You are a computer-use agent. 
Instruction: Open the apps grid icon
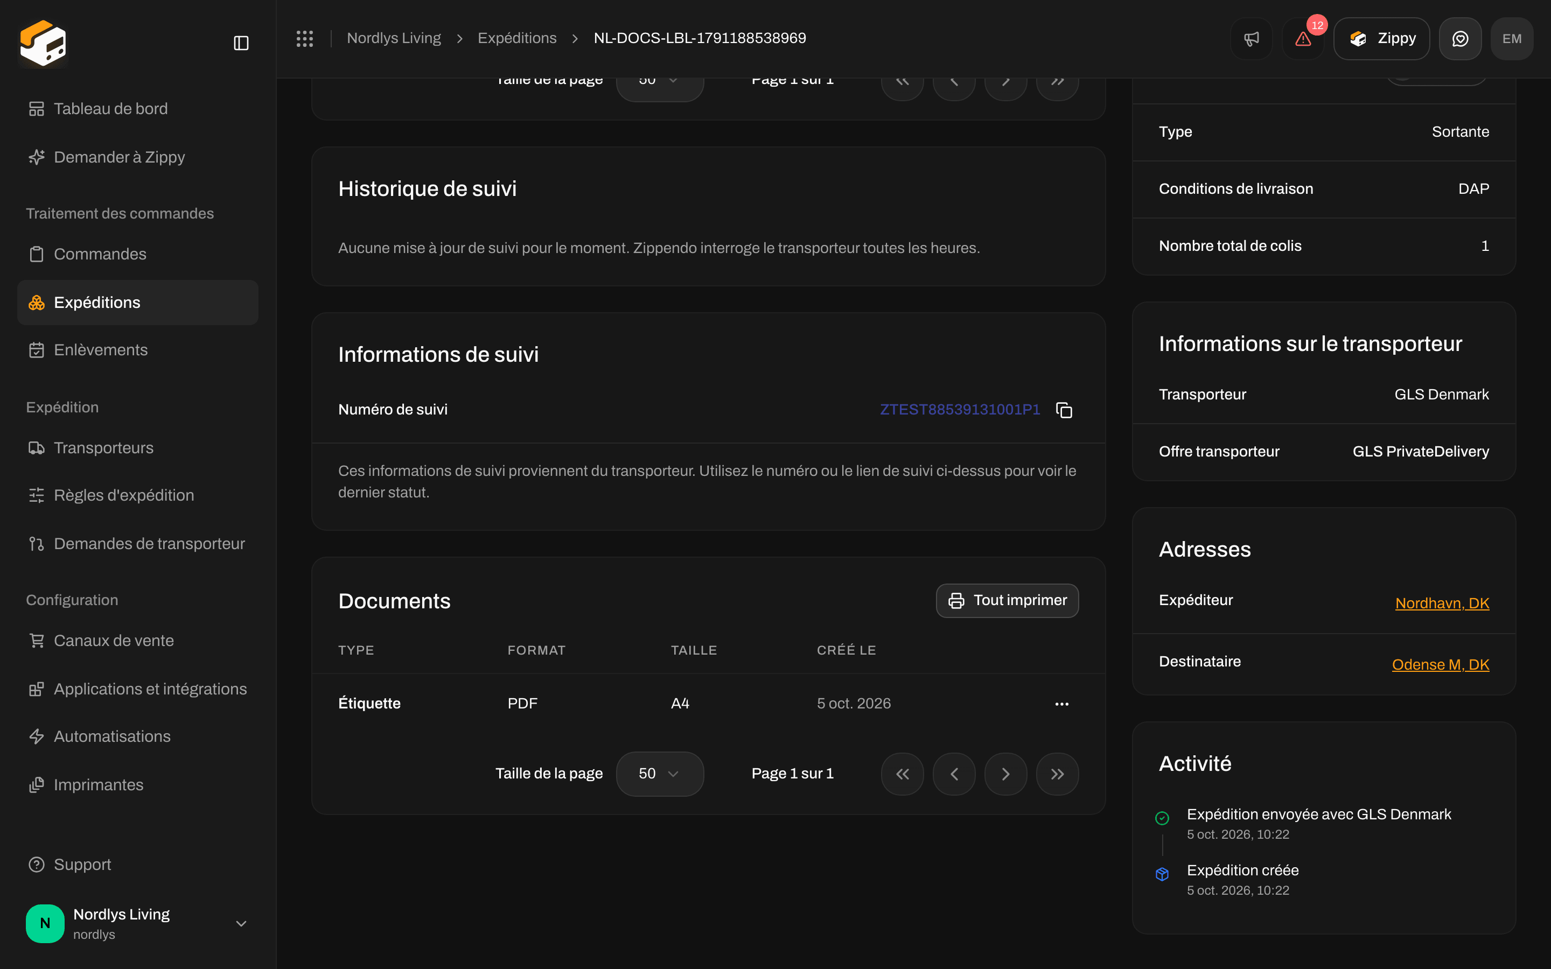point(304,38)
